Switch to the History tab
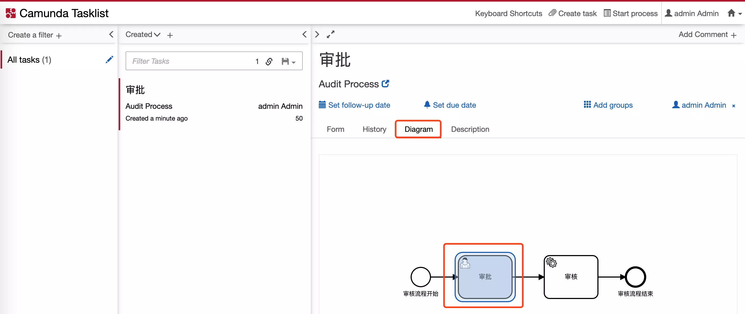The width and height of the screenshot is (745, 314). coord(374,129)
